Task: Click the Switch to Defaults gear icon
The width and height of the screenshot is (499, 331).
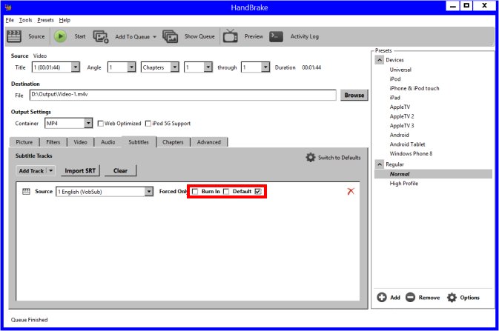Action: [310, 158]
